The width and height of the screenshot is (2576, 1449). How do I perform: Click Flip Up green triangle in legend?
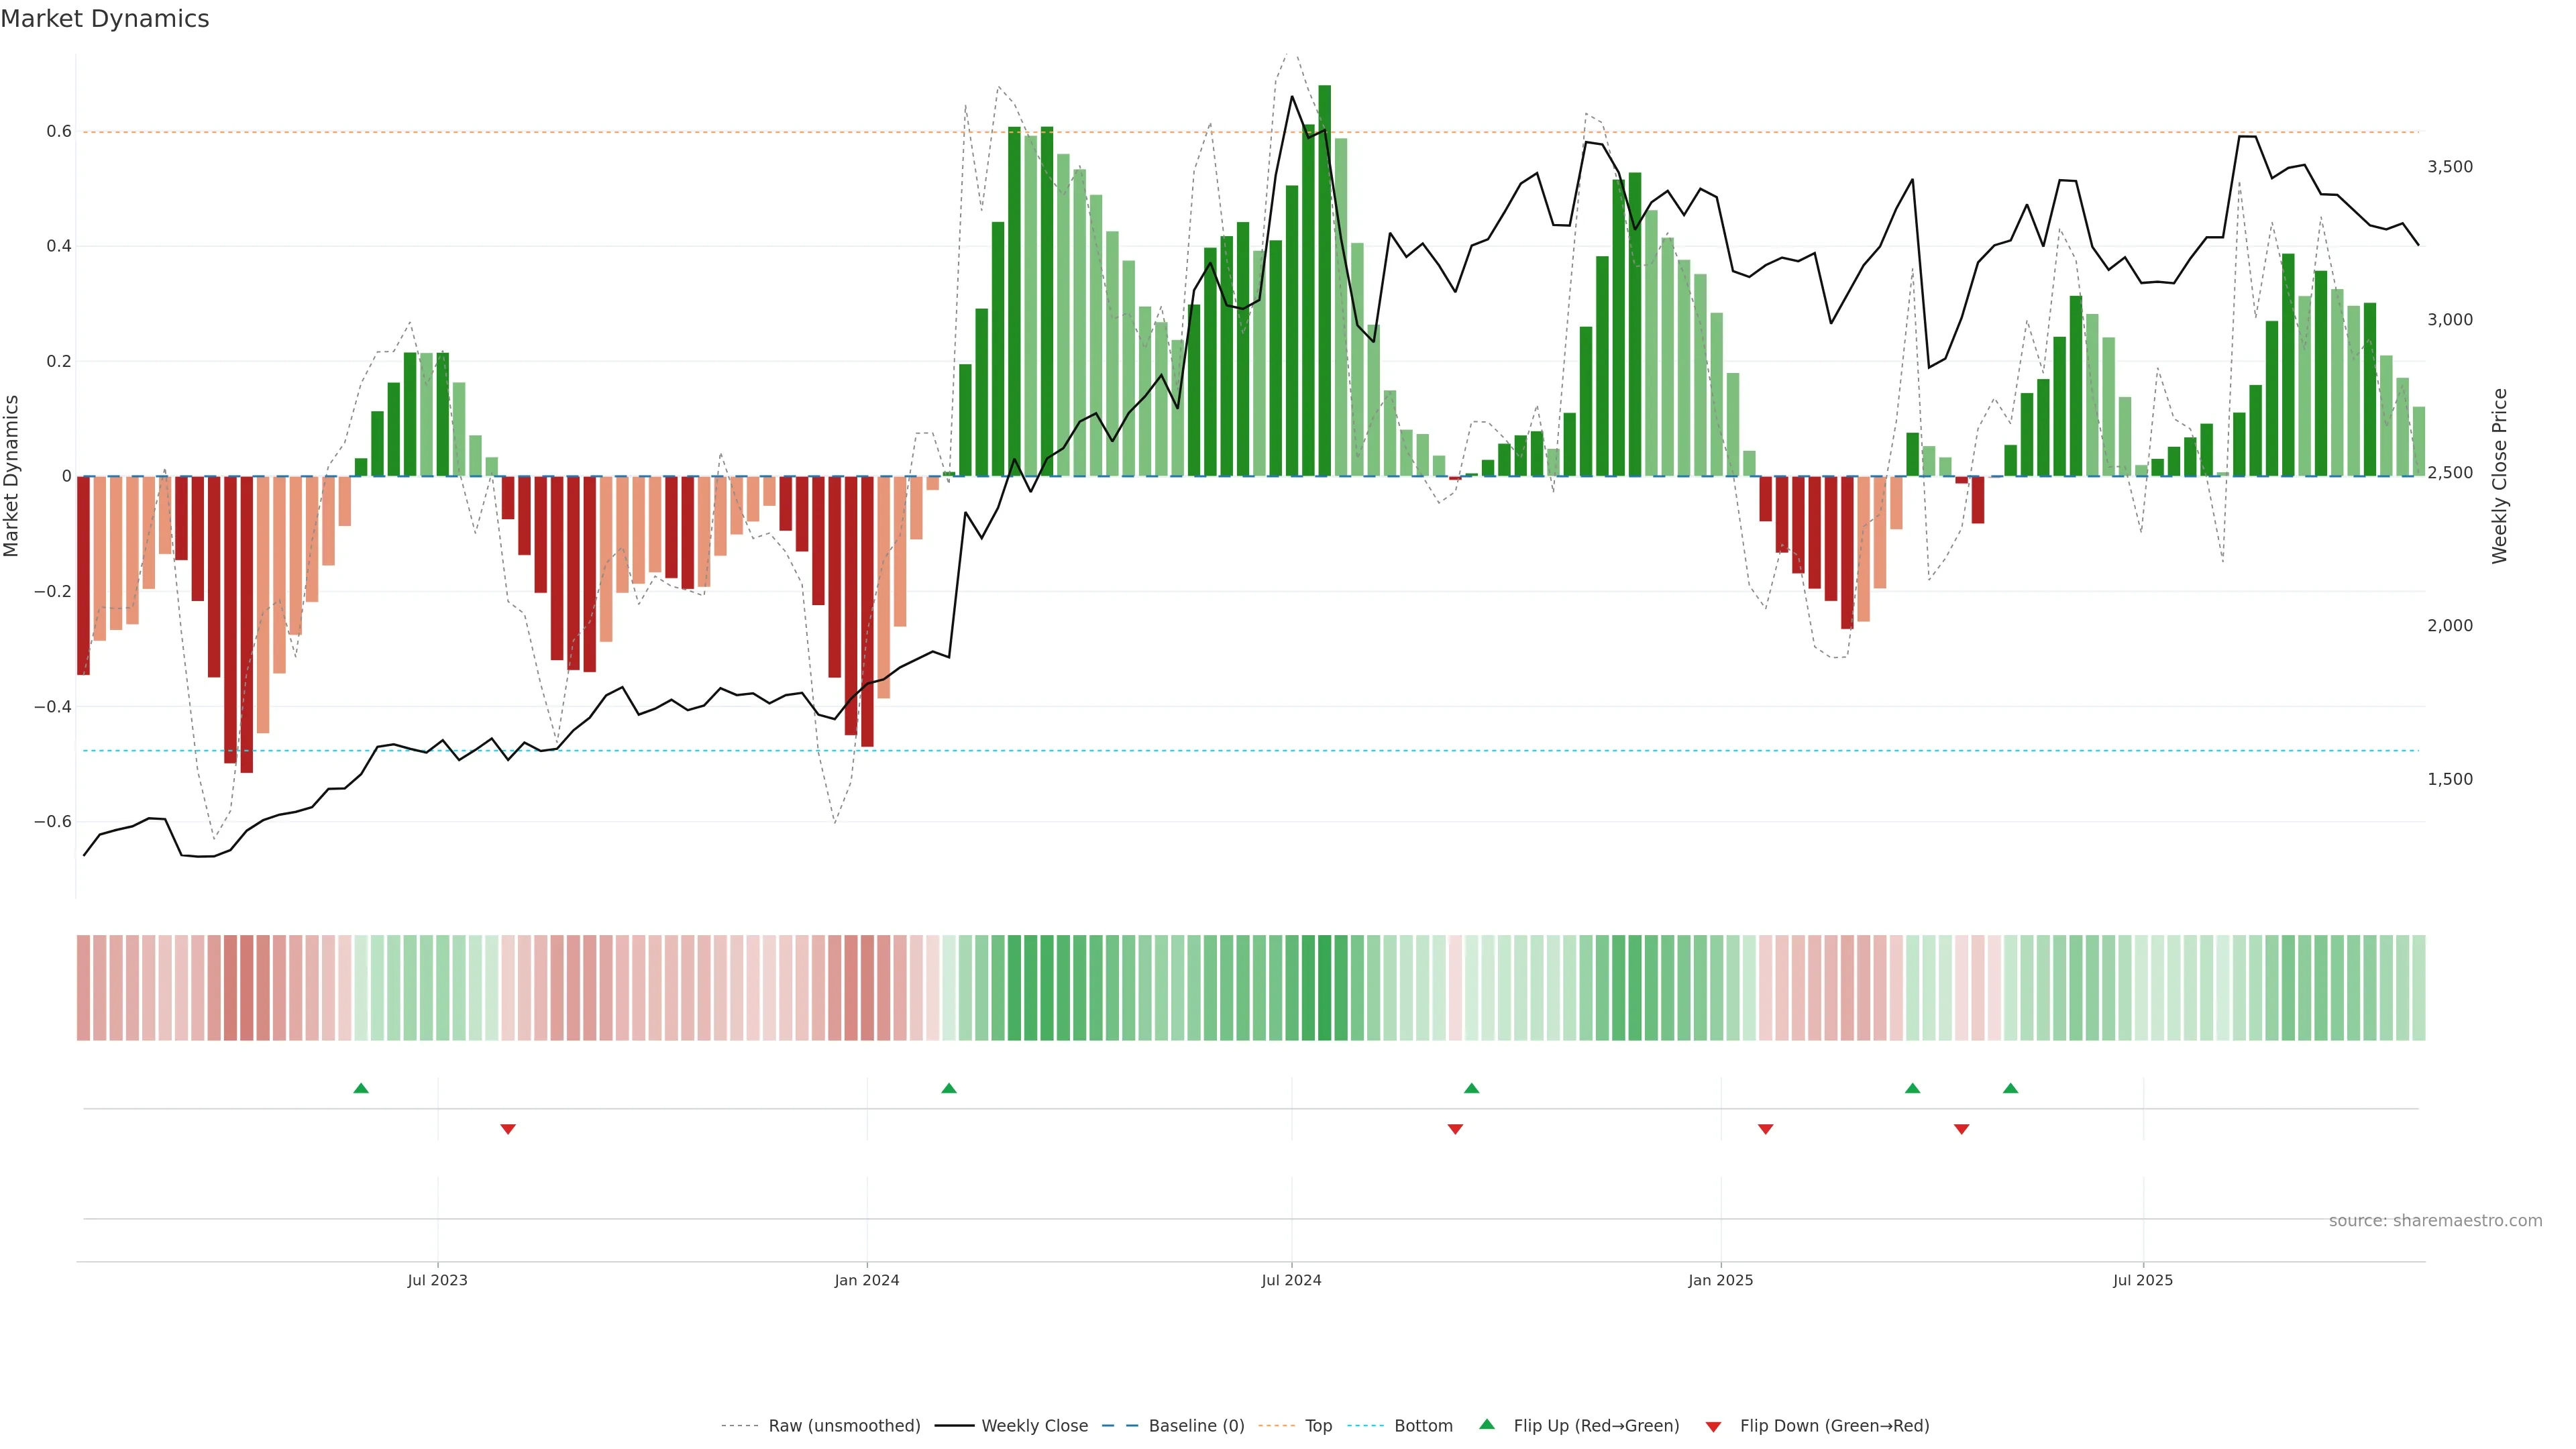point(1487,1425)
